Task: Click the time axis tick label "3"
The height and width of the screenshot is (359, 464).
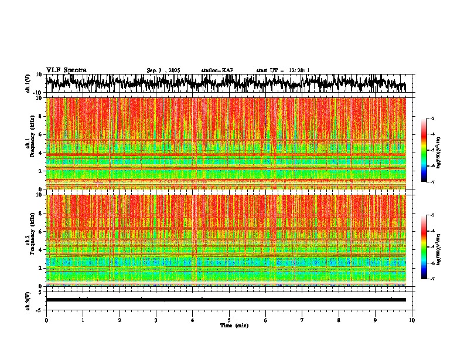Action: coord(156,320)
